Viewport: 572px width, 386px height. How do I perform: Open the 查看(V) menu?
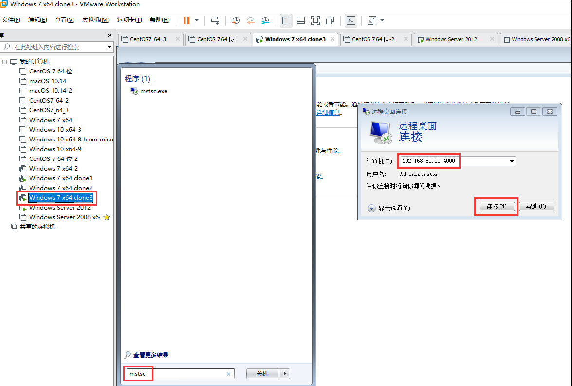click(x=65, y=20)
